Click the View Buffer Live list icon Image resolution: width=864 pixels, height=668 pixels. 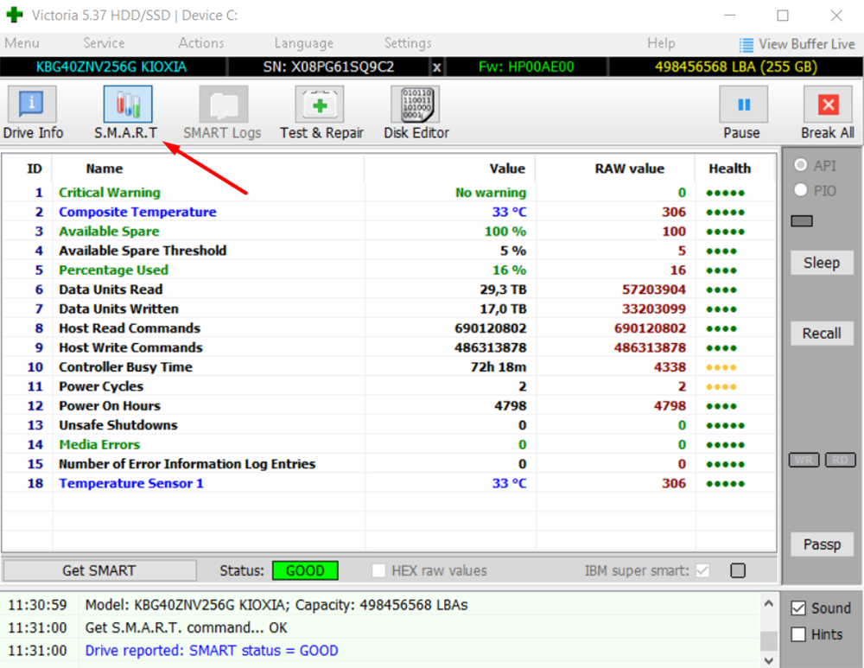pos(746,45)
